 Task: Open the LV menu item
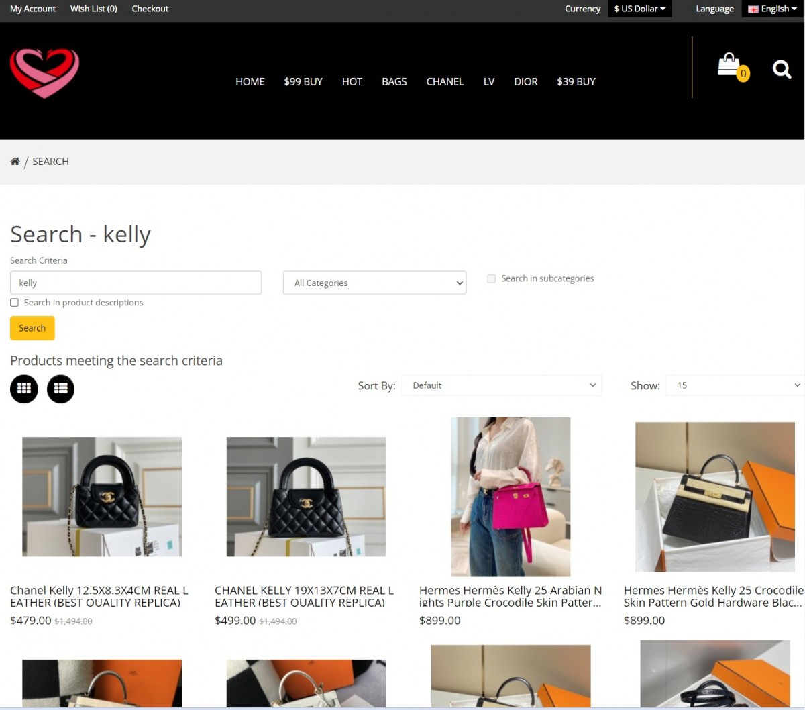coord(489,81)
